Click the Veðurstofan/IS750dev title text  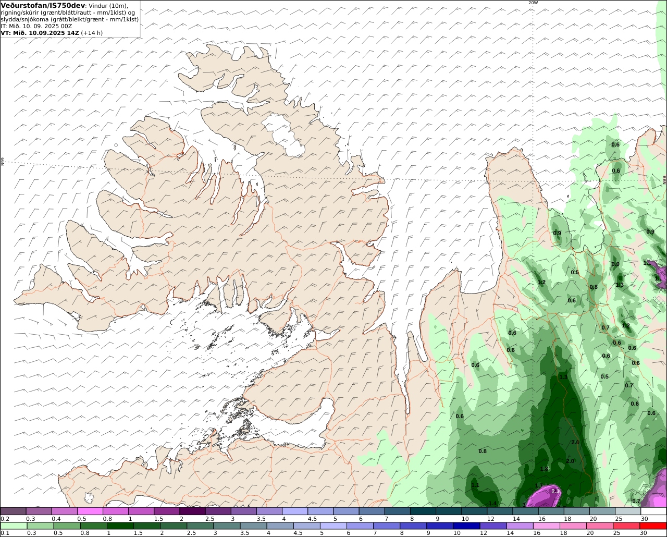[x=43, y=5]
